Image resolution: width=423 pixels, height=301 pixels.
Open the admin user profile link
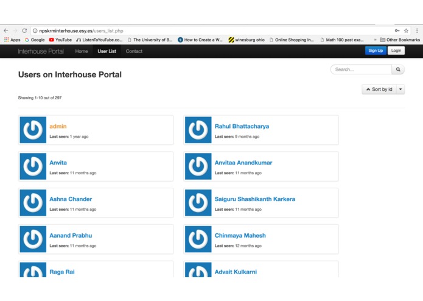click(58, 126)
